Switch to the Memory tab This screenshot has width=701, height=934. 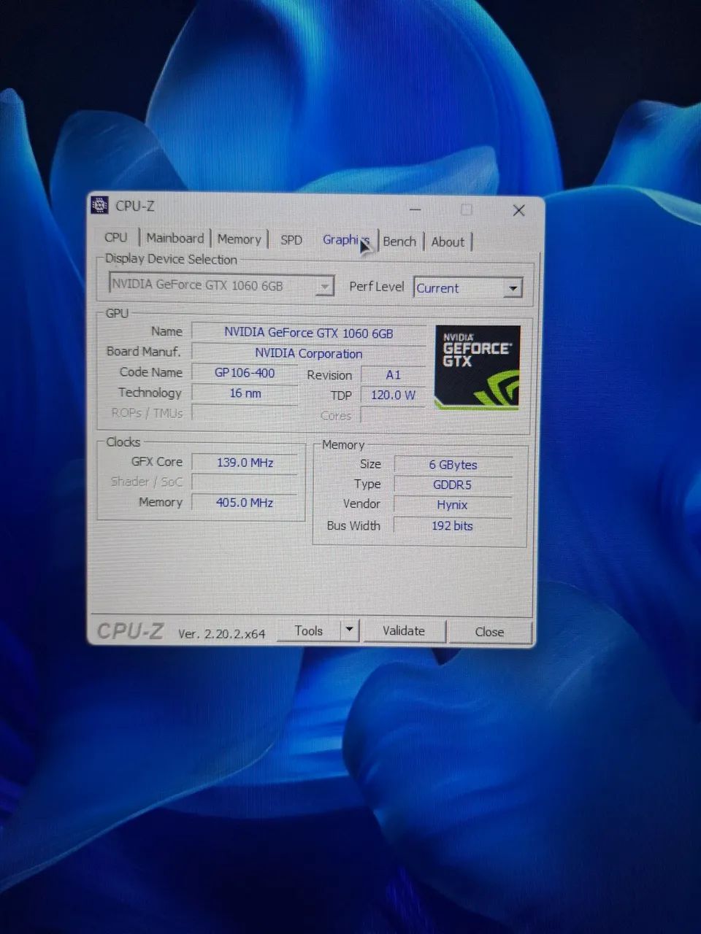point(239,239)
